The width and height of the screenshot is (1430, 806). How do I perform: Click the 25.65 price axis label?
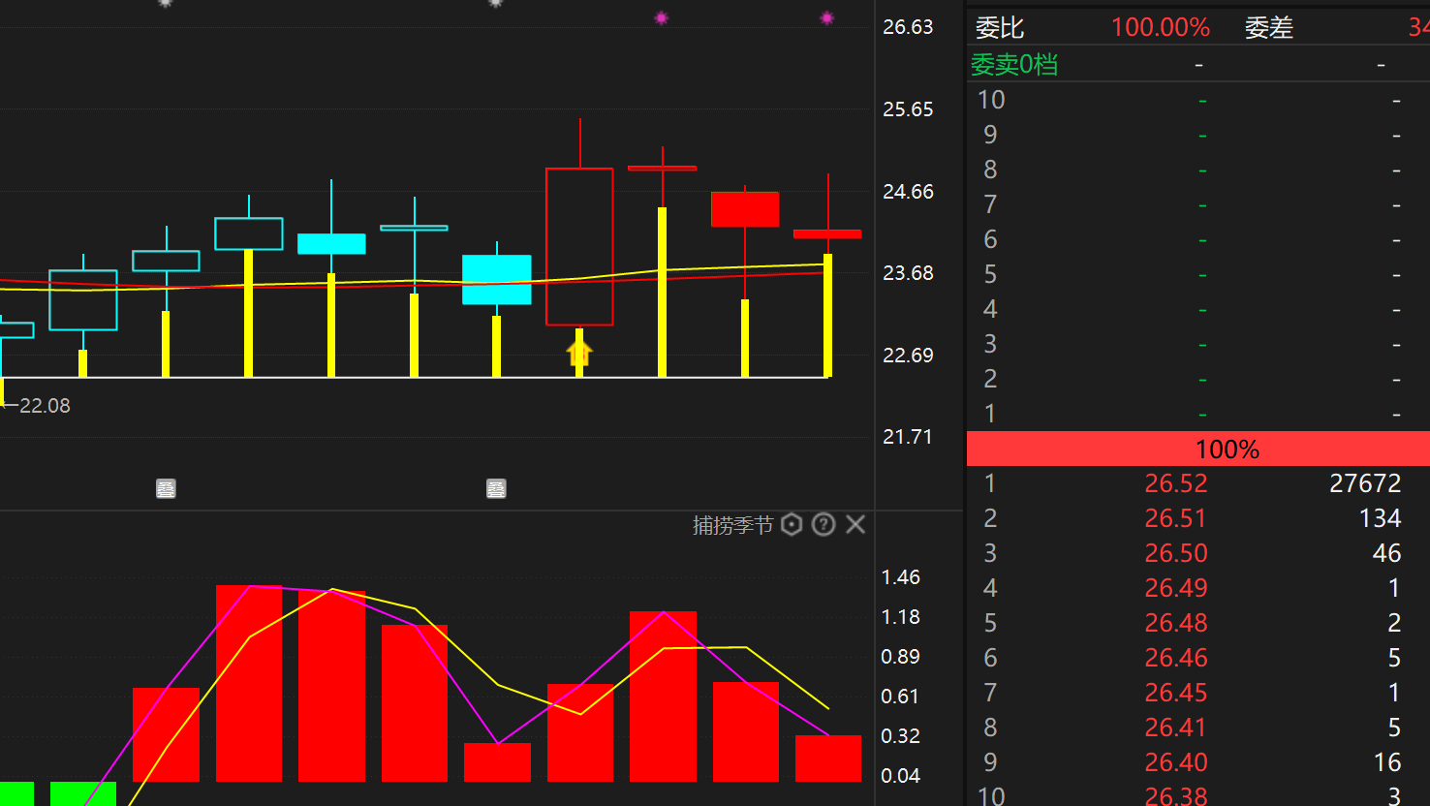pos(908,109)
